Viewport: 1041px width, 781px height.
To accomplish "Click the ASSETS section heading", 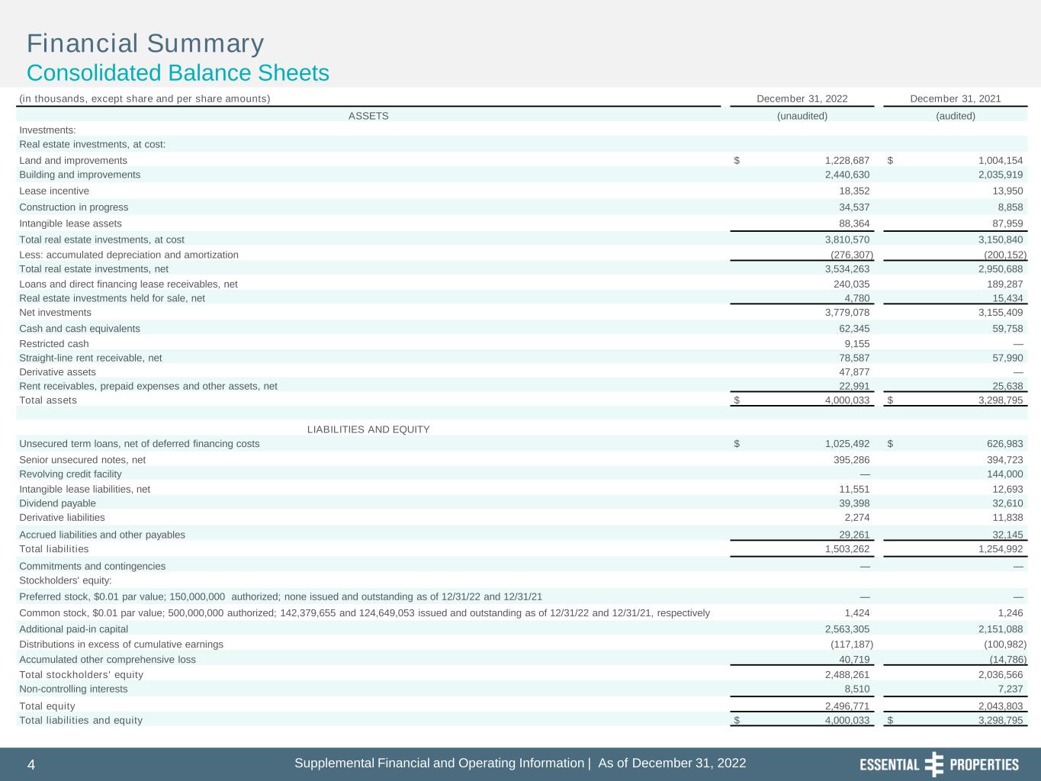I will tap(368, 116).
